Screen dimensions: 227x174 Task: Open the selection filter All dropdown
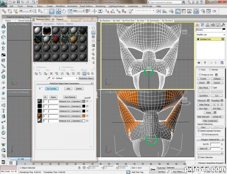pos(25,11)
